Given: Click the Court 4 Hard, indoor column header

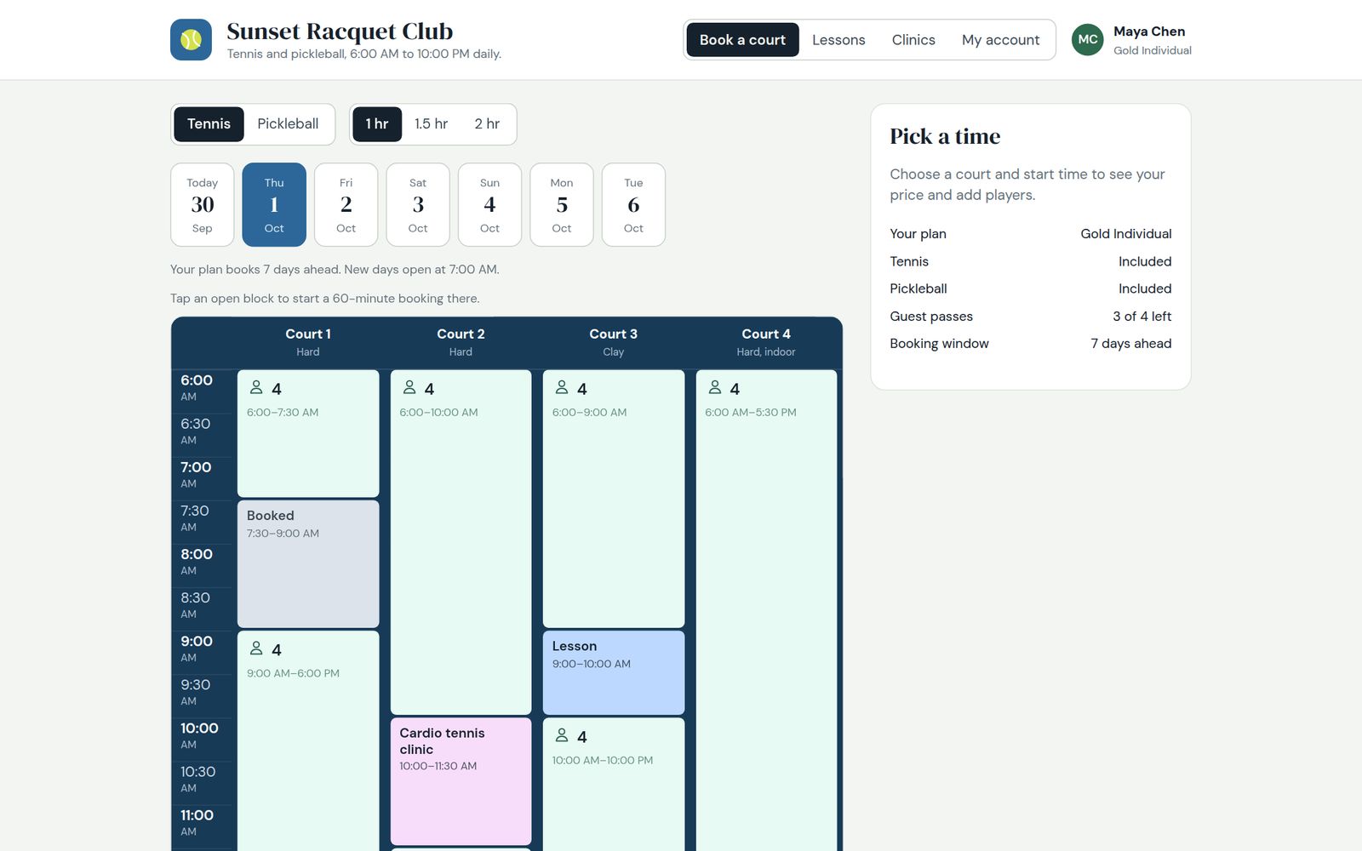Looking at the screenshot, I should [x=766, y=342].
